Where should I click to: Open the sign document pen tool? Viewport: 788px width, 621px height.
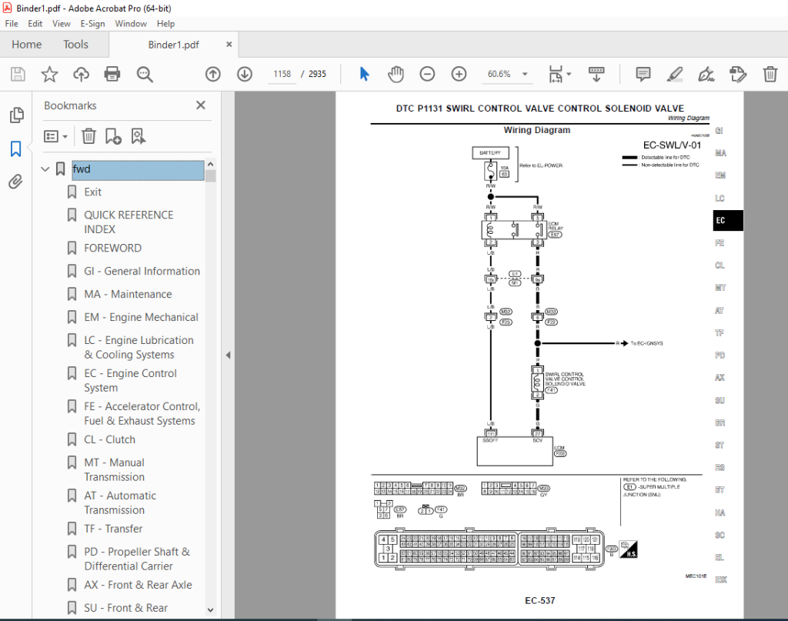[706, 75]
